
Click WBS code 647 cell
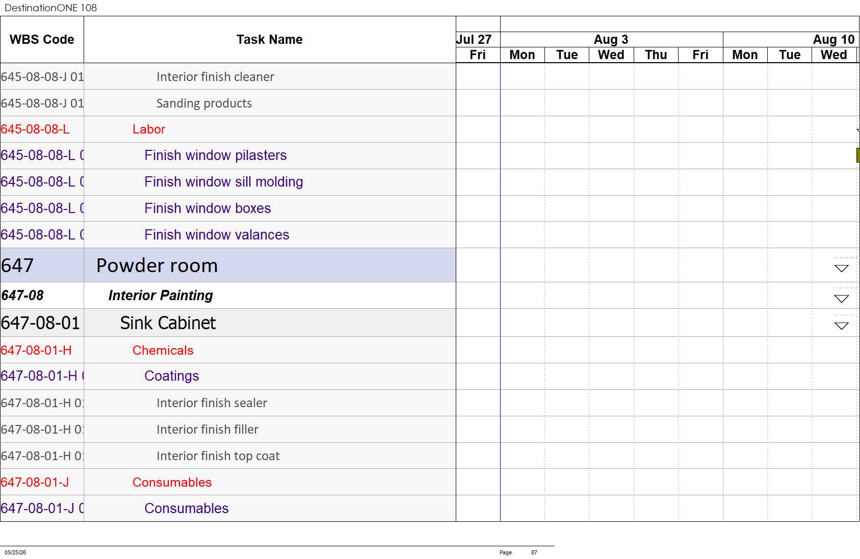(x=42, y=265)
